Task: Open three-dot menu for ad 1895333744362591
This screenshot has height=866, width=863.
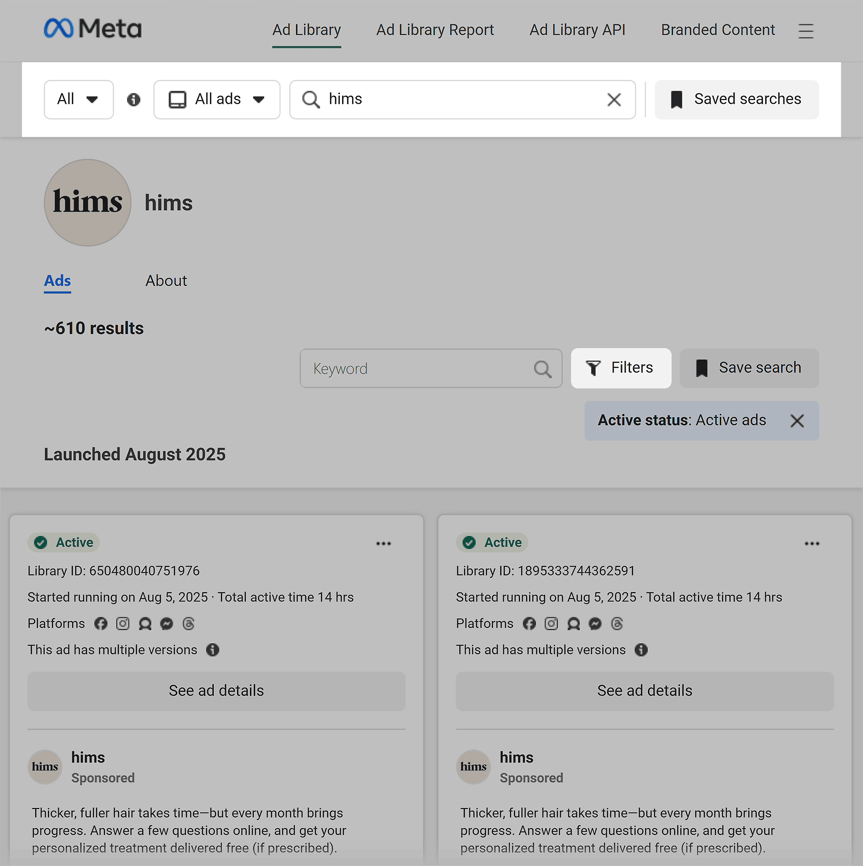Action: [812, 544]
